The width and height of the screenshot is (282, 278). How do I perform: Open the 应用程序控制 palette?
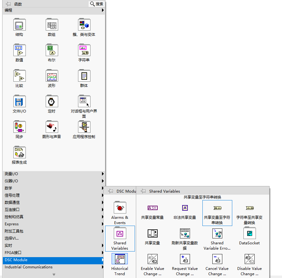(84, 127)
